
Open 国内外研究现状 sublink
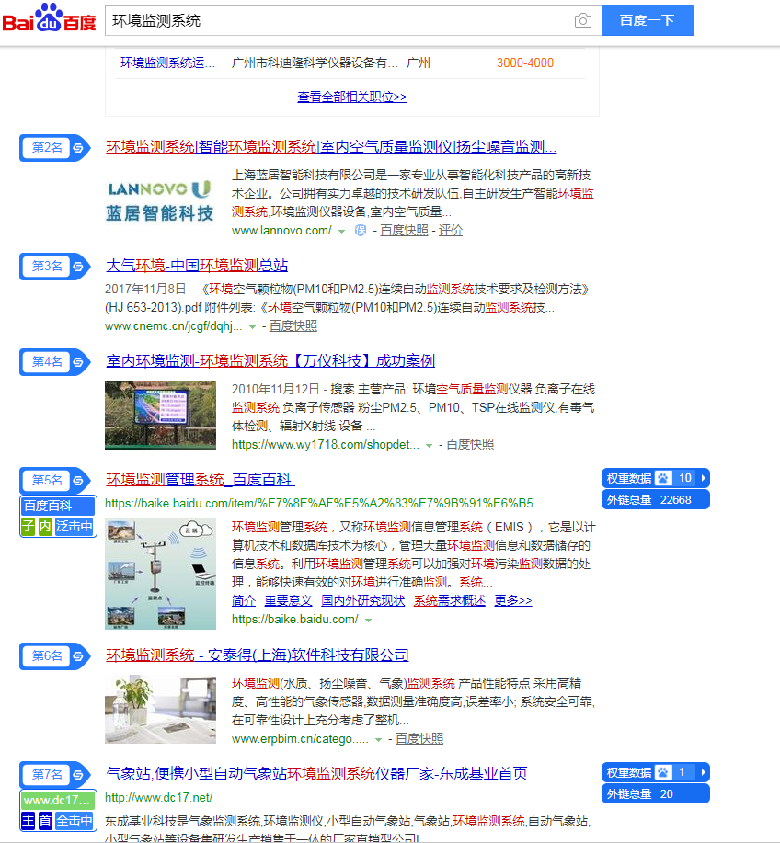pyautogui.click(x=363, y=600)
